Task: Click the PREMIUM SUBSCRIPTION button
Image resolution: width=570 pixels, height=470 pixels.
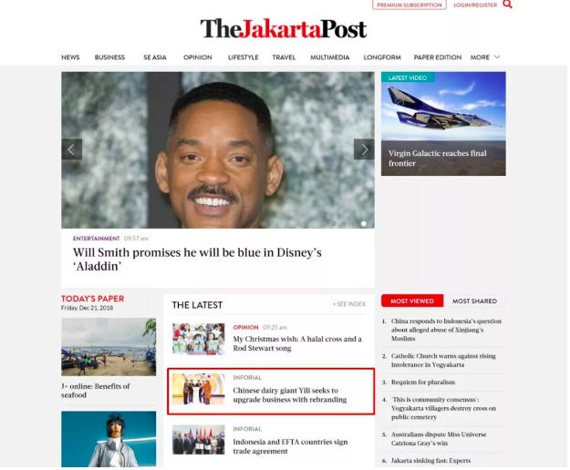Action: (409, 5)
